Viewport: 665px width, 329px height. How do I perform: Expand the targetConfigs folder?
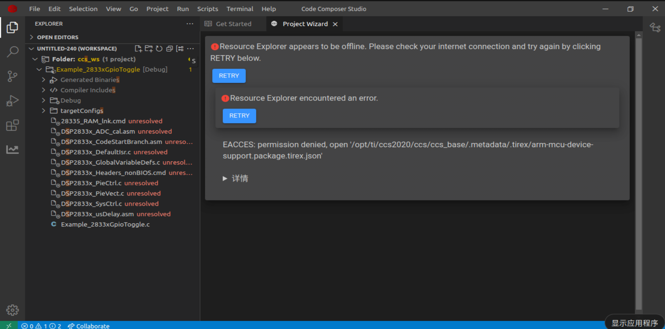(43, 111)
